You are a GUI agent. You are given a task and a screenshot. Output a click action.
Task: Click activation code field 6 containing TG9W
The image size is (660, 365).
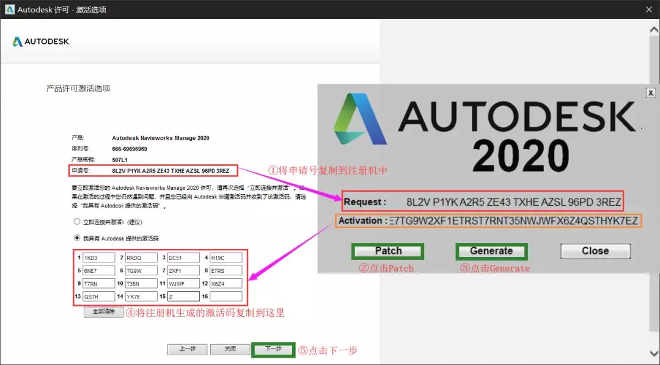pos(141,270)
